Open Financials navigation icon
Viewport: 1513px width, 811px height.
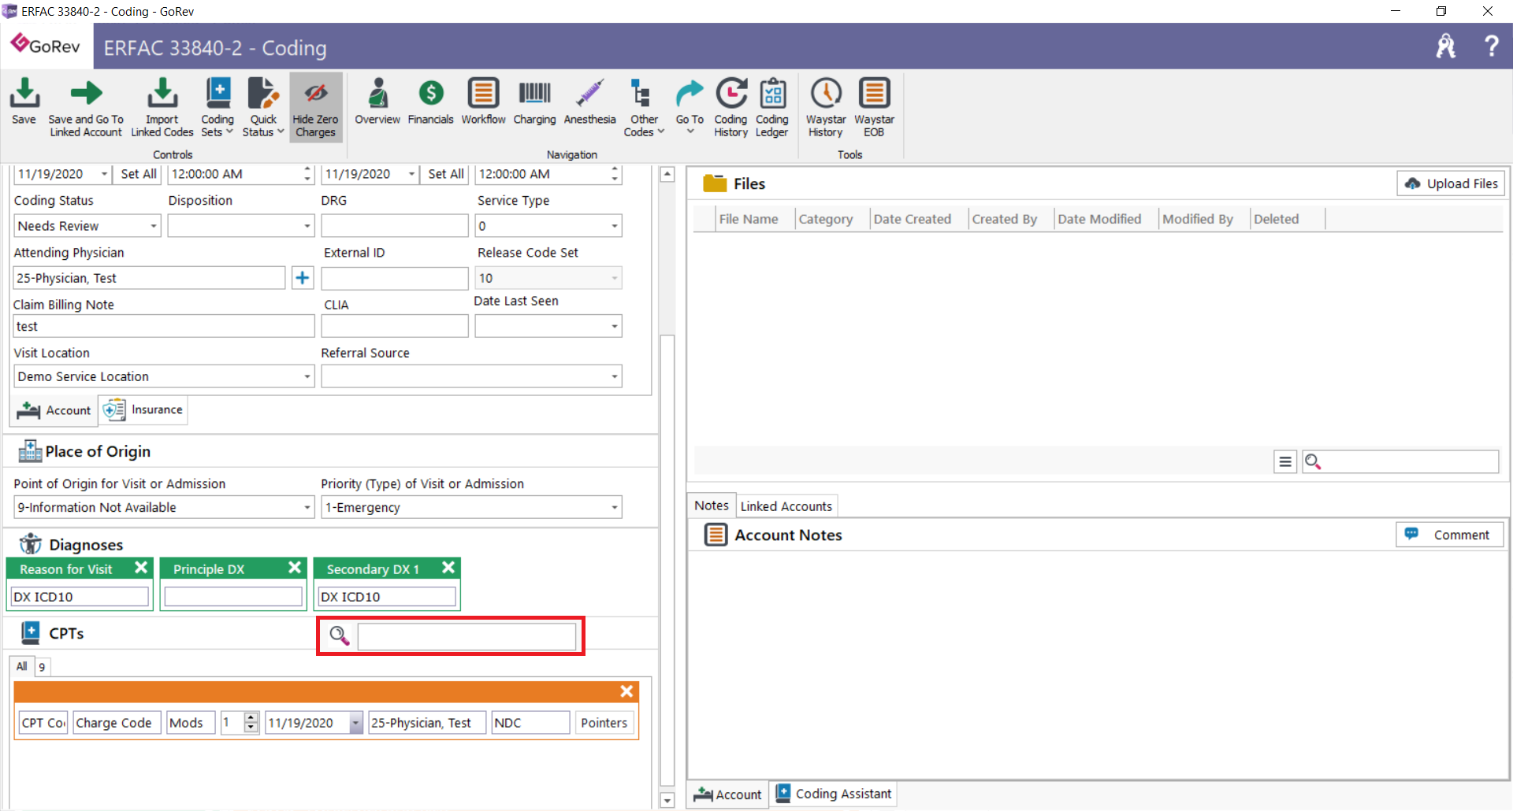pyautogui.click(x=431, y=102)
